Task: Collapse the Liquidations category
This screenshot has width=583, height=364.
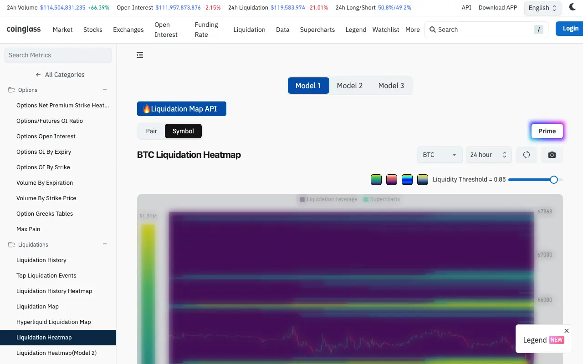Action: coord(105,244)
